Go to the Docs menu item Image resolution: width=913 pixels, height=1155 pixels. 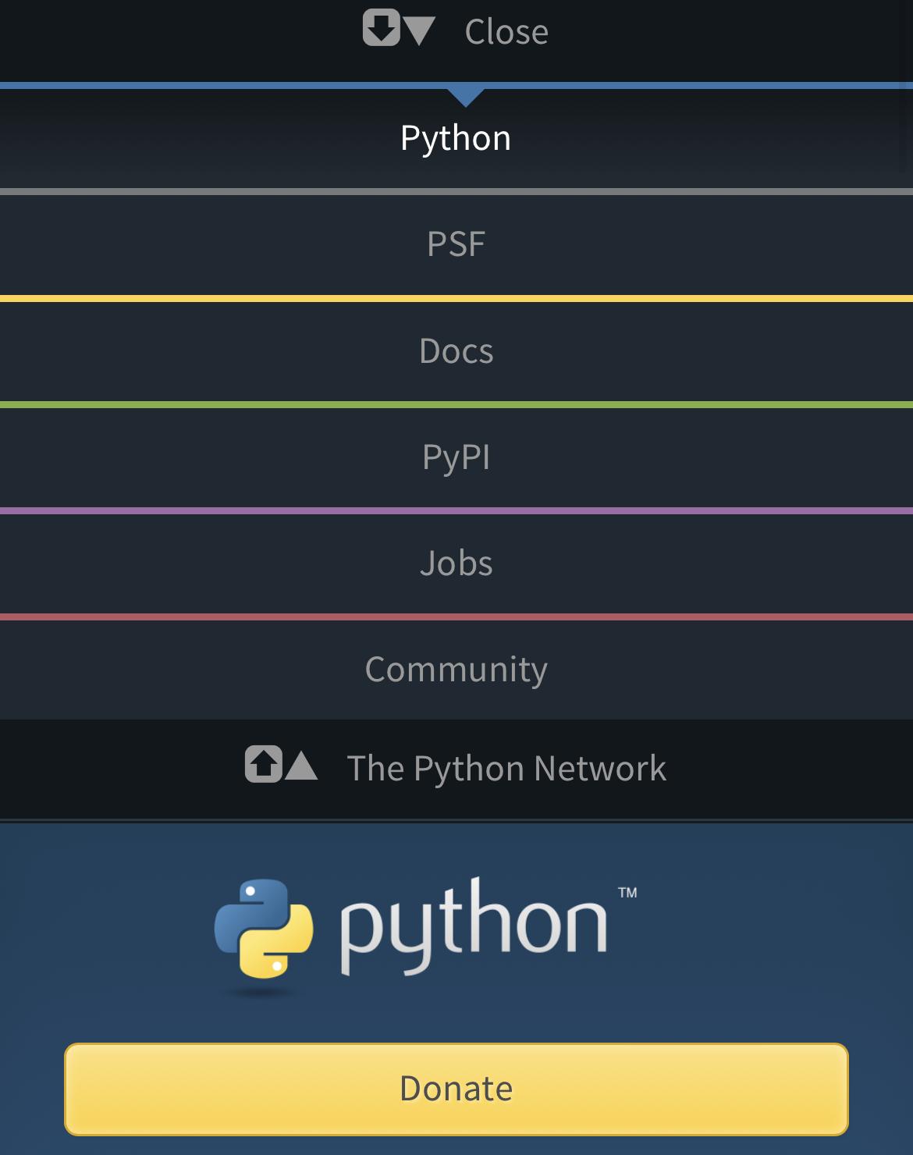coord(456,351)
